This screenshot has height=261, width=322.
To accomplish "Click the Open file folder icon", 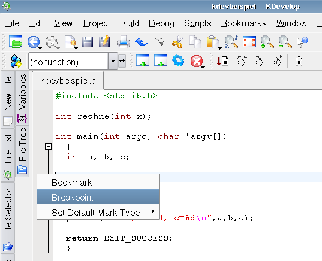I will point(16,42).
